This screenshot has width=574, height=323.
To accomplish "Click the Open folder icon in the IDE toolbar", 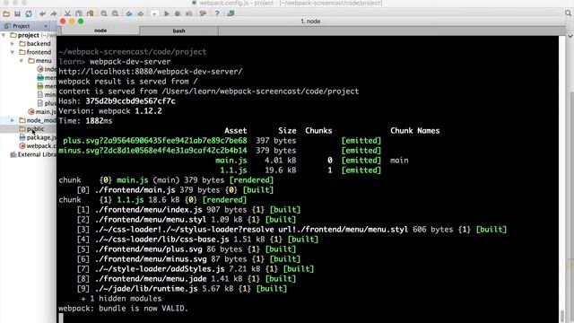I will 6,14.
